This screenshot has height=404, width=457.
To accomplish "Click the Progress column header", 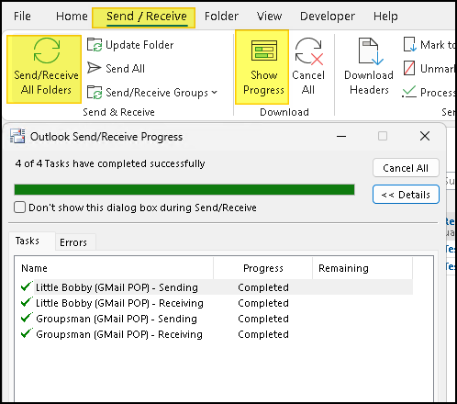I will click(x=263, y=268).
